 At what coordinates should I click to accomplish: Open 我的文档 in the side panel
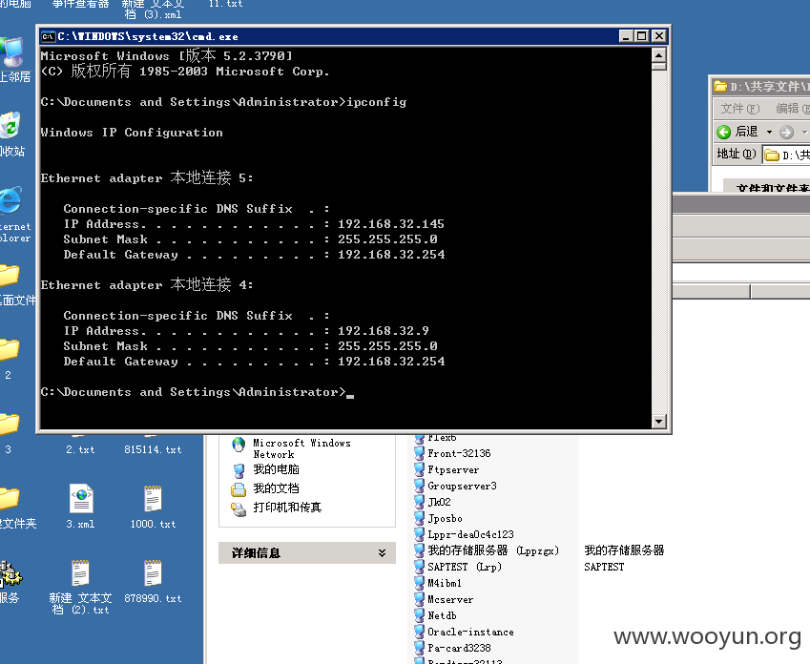[x=276, y=488]
